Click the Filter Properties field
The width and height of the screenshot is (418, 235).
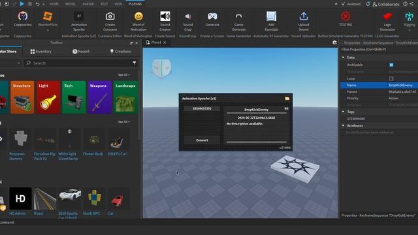(x=379, y=50)
